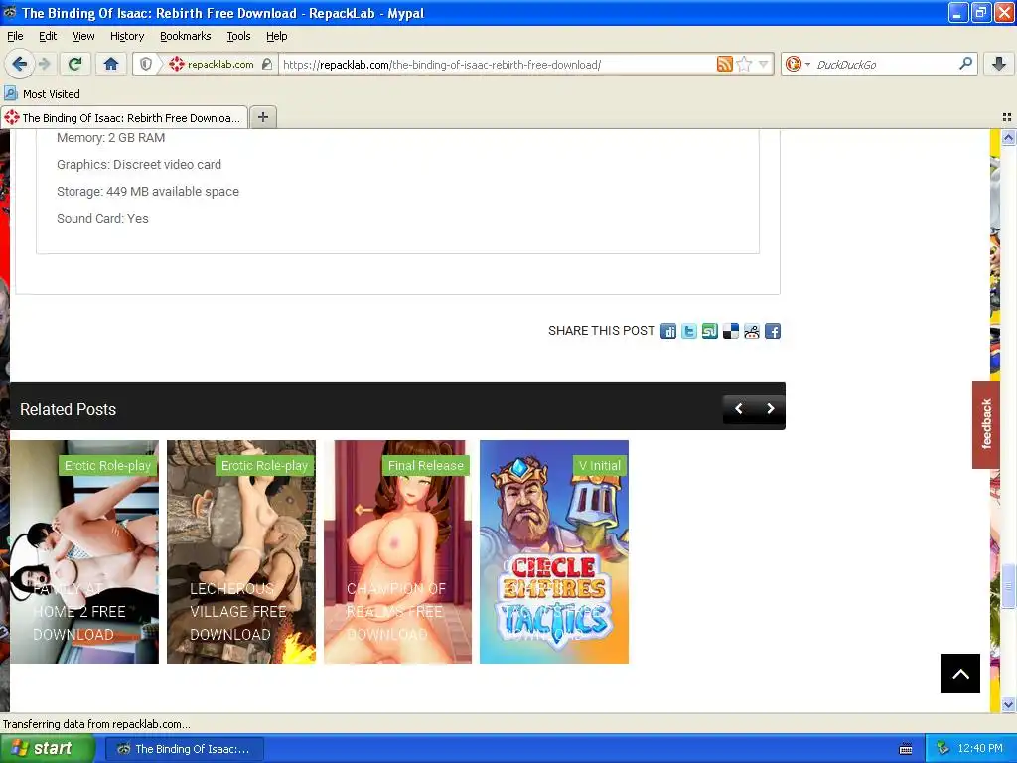Screen dimensions: 1017x763
Task: Click the SHARE THIS POST label
Action: point(601,331)
